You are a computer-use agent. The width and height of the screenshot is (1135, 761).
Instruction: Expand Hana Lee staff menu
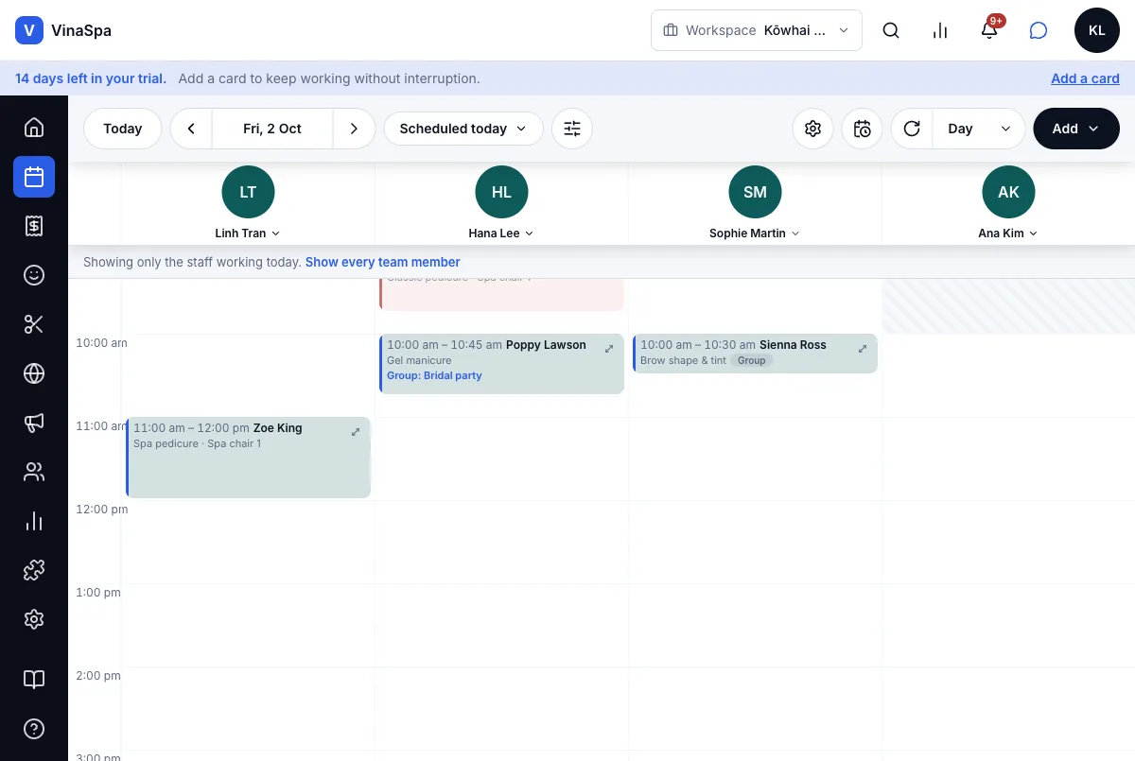click(x=501, y=233)
